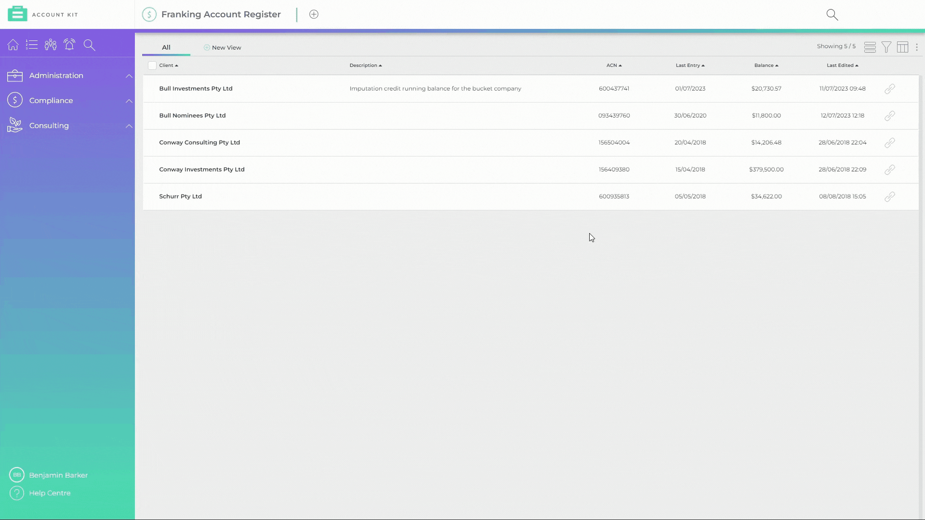
Task: Change row density with list-lines icon
Action: pos(870,47)
